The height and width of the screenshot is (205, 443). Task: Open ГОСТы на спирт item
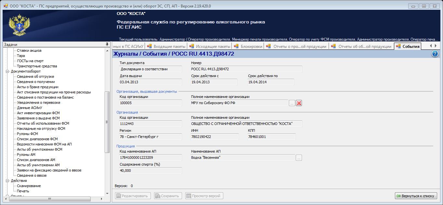(x=30, y=61)
